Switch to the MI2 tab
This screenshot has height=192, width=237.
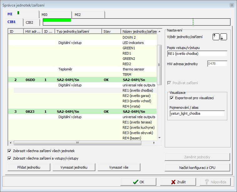coord(88,15)
